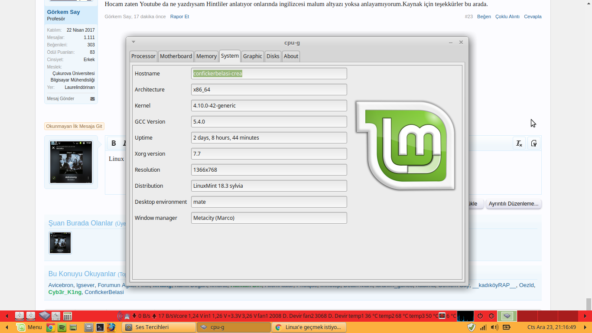Collapse the orange panel with right arrow

coord(585,327)
